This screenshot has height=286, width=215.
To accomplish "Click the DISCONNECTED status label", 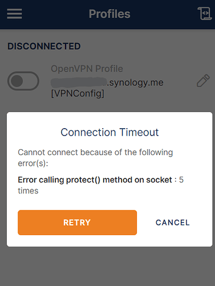I will point(44,46).
